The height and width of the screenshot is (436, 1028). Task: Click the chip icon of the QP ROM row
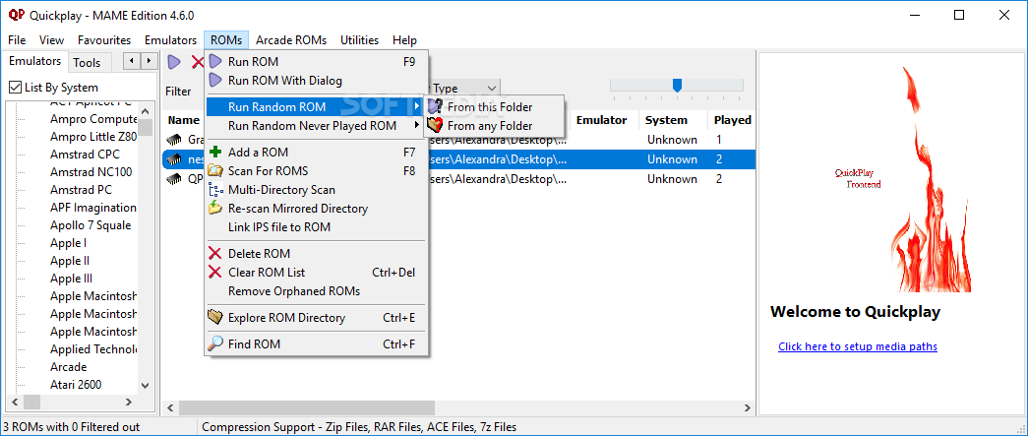[174, 179]
